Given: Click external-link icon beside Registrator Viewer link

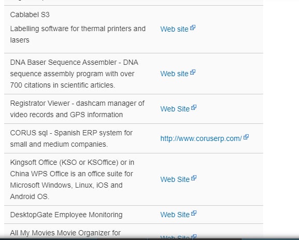Looking at the screenshot, I should point(194,108).
